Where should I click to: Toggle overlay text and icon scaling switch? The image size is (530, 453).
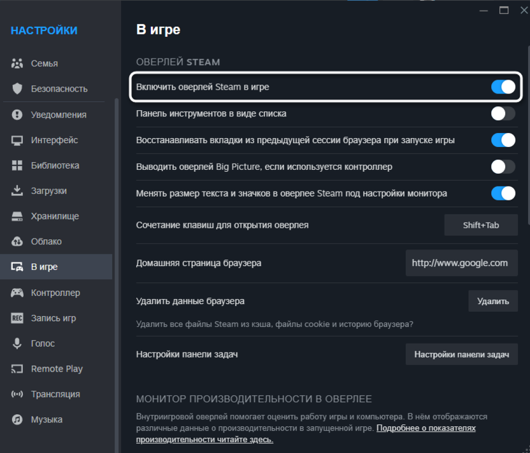point(503,193)
